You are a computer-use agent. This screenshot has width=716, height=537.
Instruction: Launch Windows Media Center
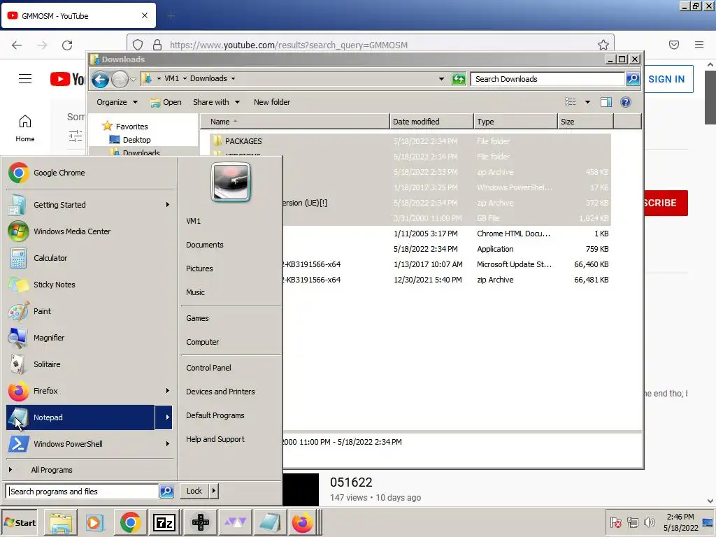(x=90, y=231)
